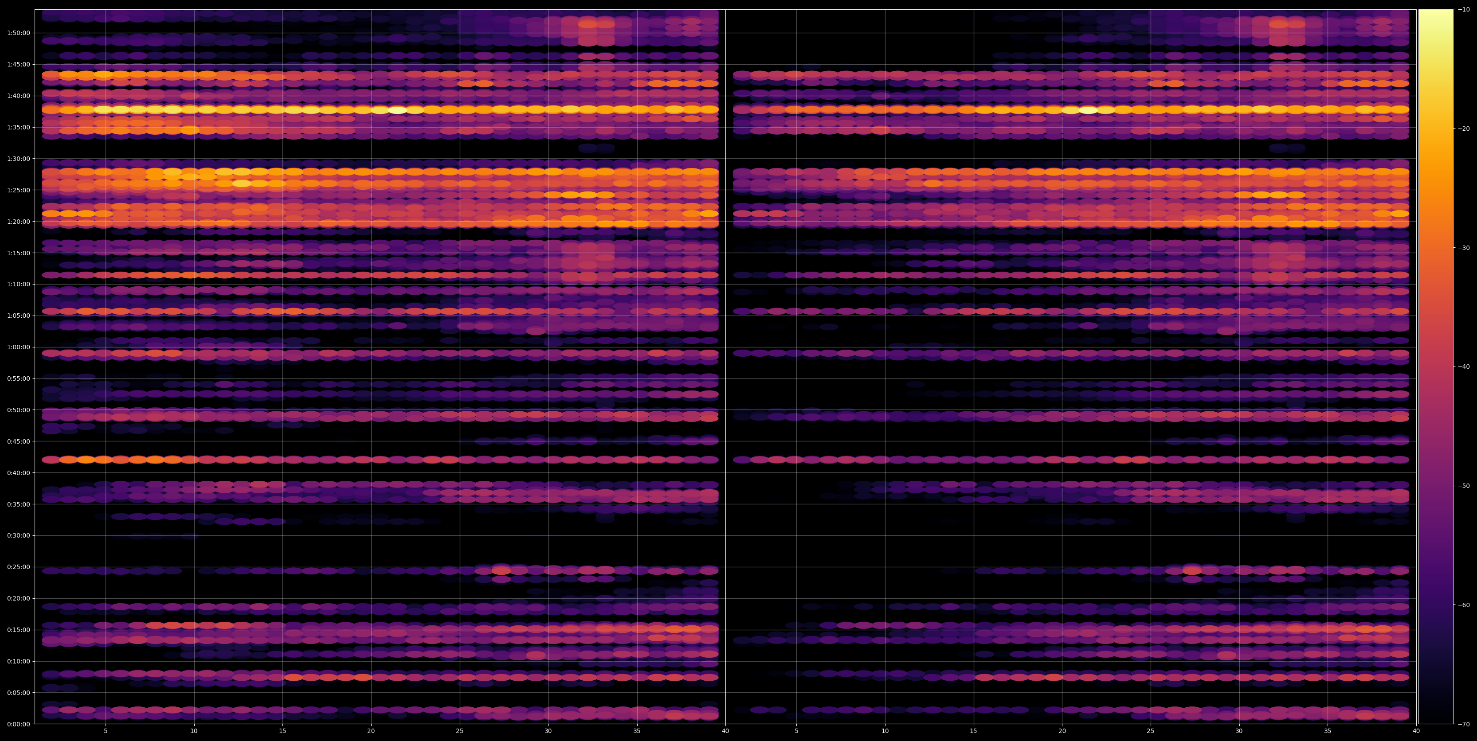Pick the -40 colorbar scale label
The width and height of the screenshot is (1477, 741).
1464,367
